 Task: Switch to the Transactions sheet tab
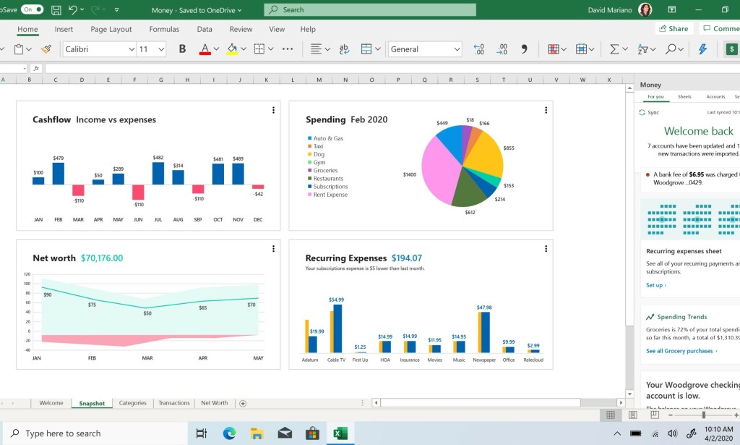[174, 403]
